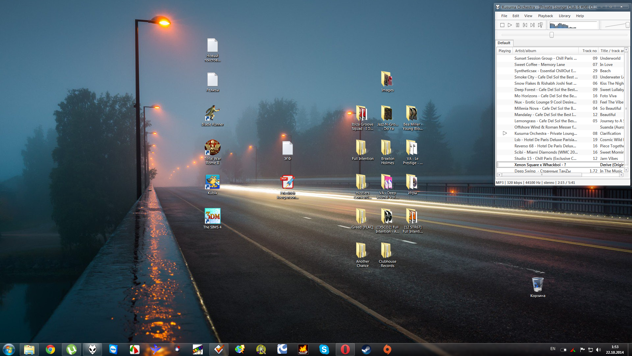Pause playback with the pause icon

[517, 25]
